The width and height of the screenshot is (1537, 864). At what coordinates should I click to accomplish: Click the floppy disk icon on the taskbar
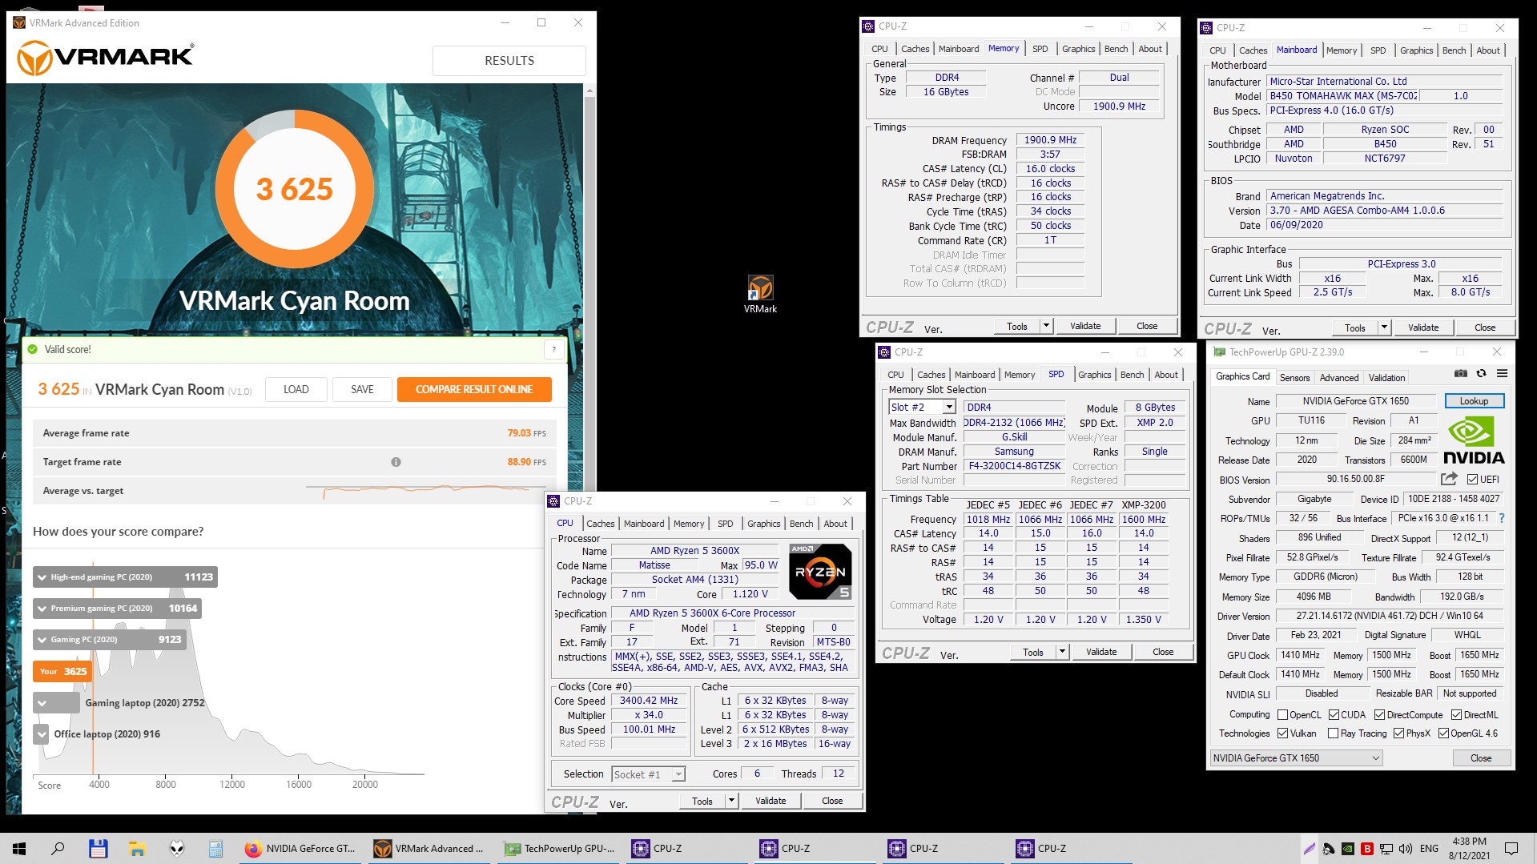(98, 849)
